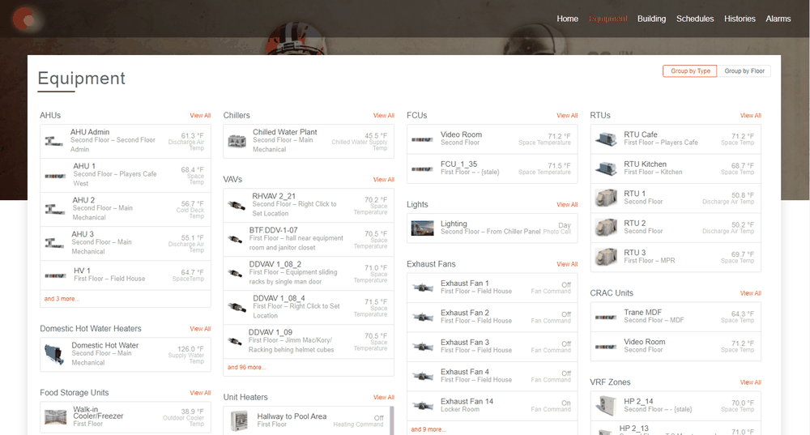Click the company logo in header
Screen dimensions: 810x435
pos(25,19)
